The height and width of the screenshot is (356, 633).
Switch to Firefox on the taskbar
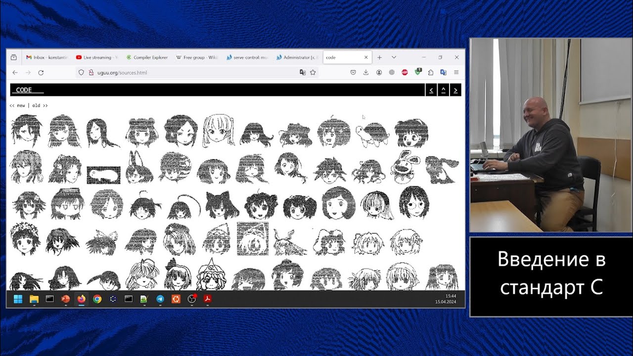coord(81,299)
